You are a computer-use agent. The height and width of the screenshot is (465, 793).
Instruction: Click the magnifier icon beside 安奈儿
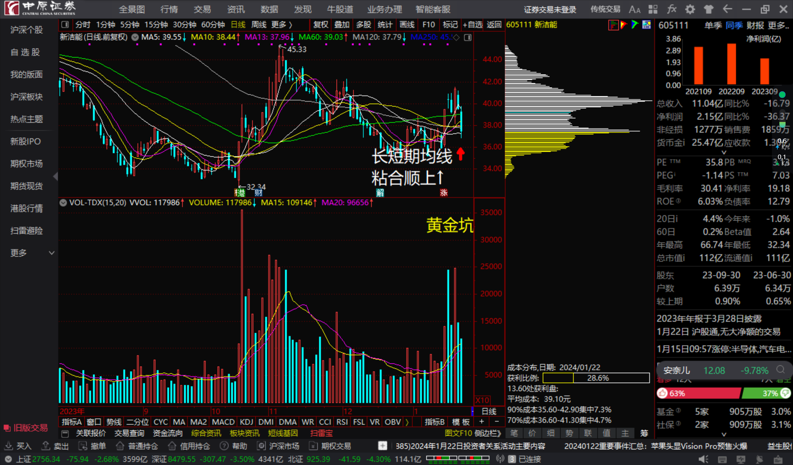780,370
